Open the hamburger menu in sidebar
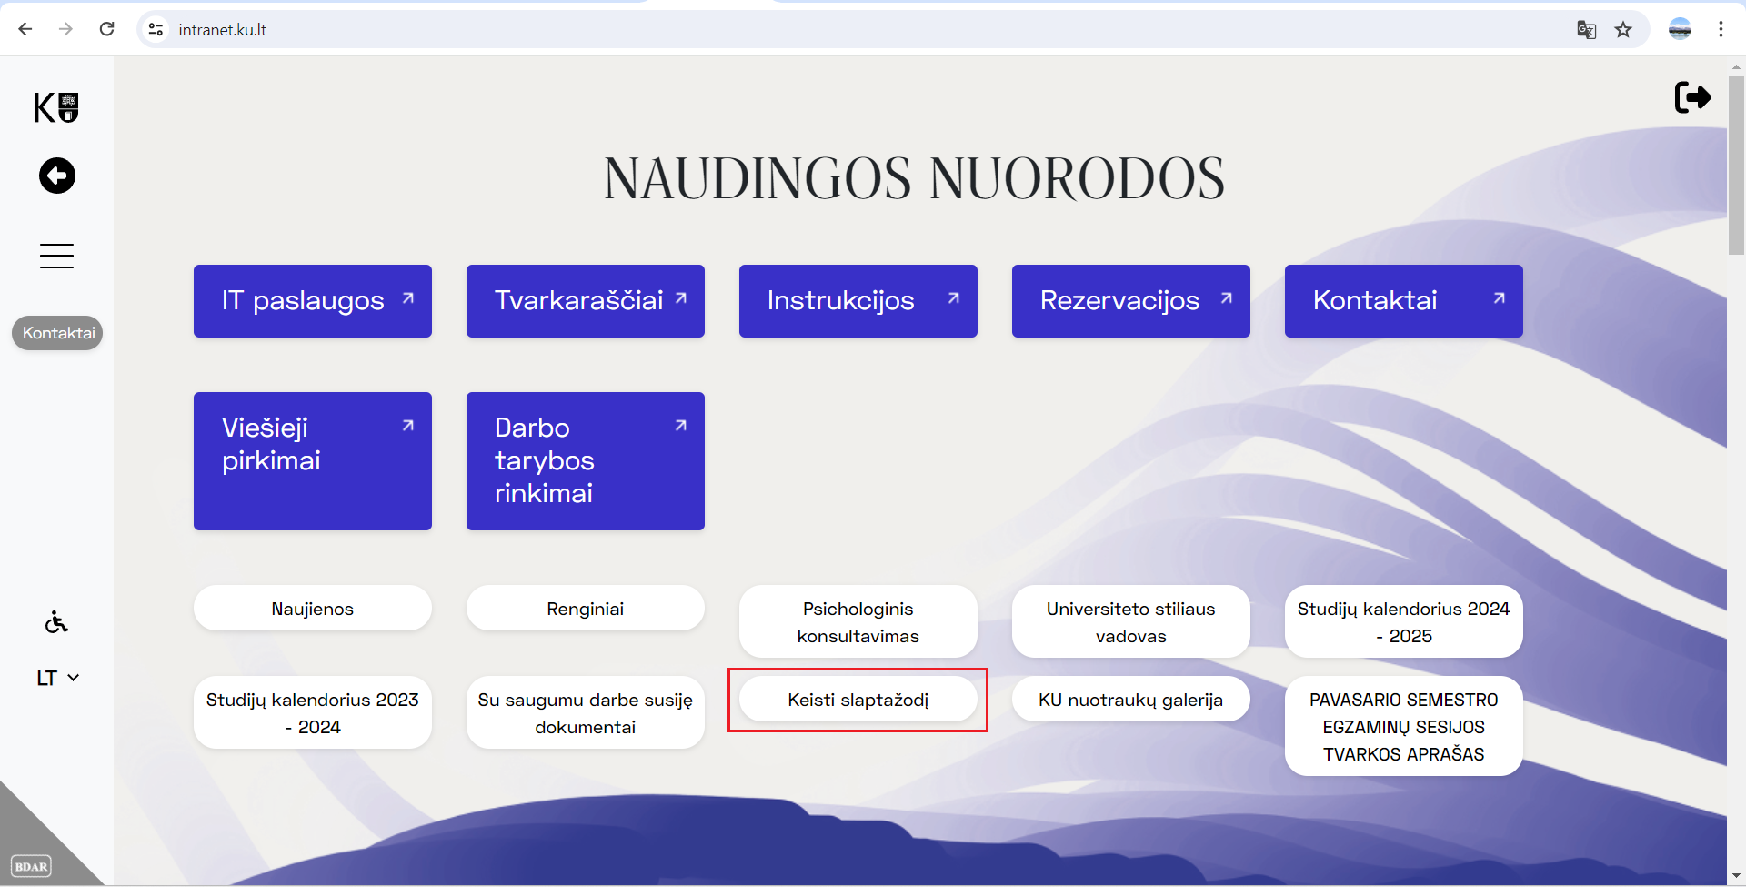Viewport: 1746px width, 887px height. tap(56, 256)
